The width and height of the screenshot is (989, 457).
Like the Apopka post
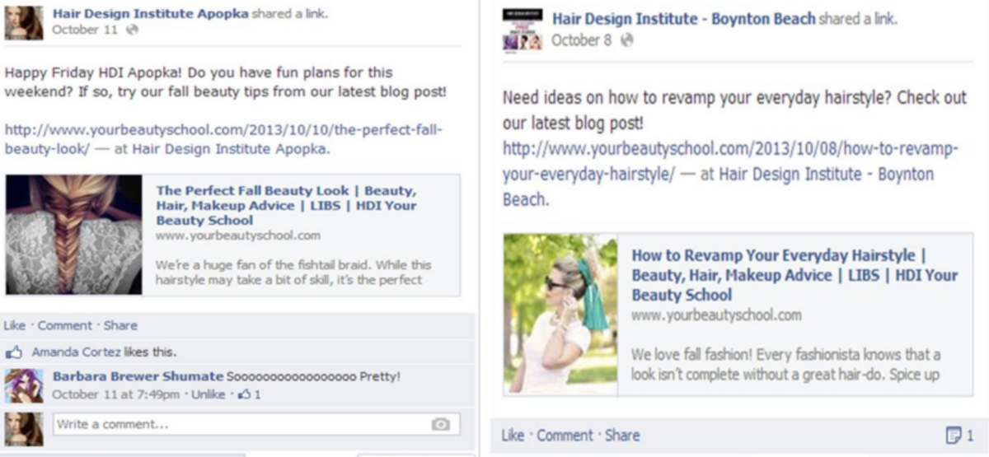pyautogui.click(x=15, y=325)
